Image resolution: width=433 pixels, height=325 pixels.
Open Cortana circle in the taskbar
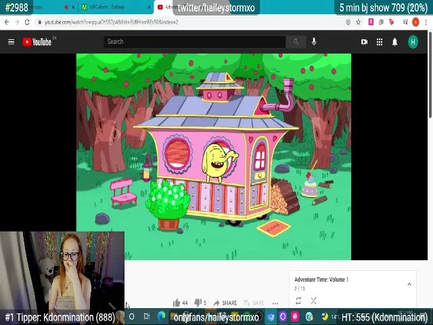tap(132, 316)
